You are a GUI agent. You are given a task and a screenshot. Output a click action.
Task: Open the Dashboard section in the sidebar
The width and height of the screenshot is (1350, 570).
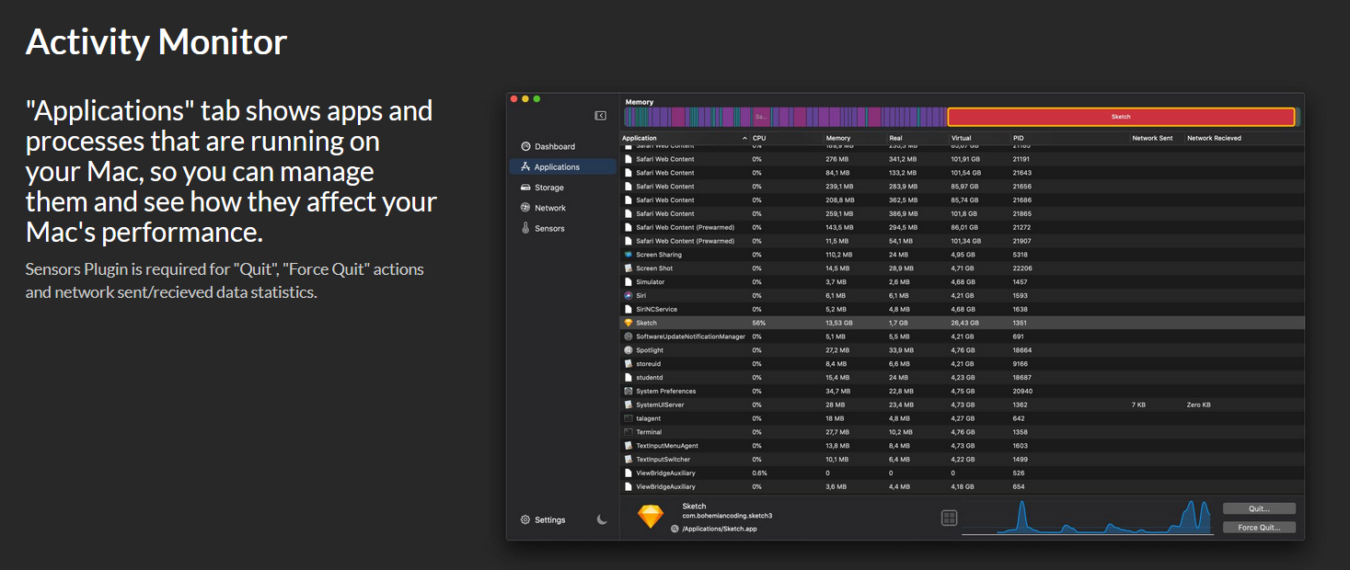[x=563, y=146]
